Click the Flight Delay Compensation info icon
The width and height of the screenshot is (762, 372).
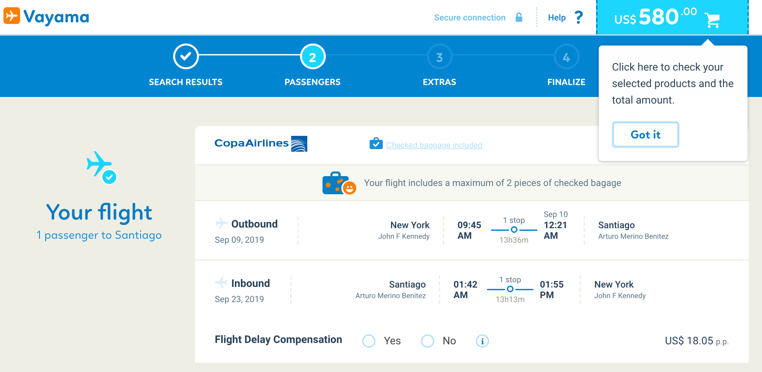pos(482,341)
